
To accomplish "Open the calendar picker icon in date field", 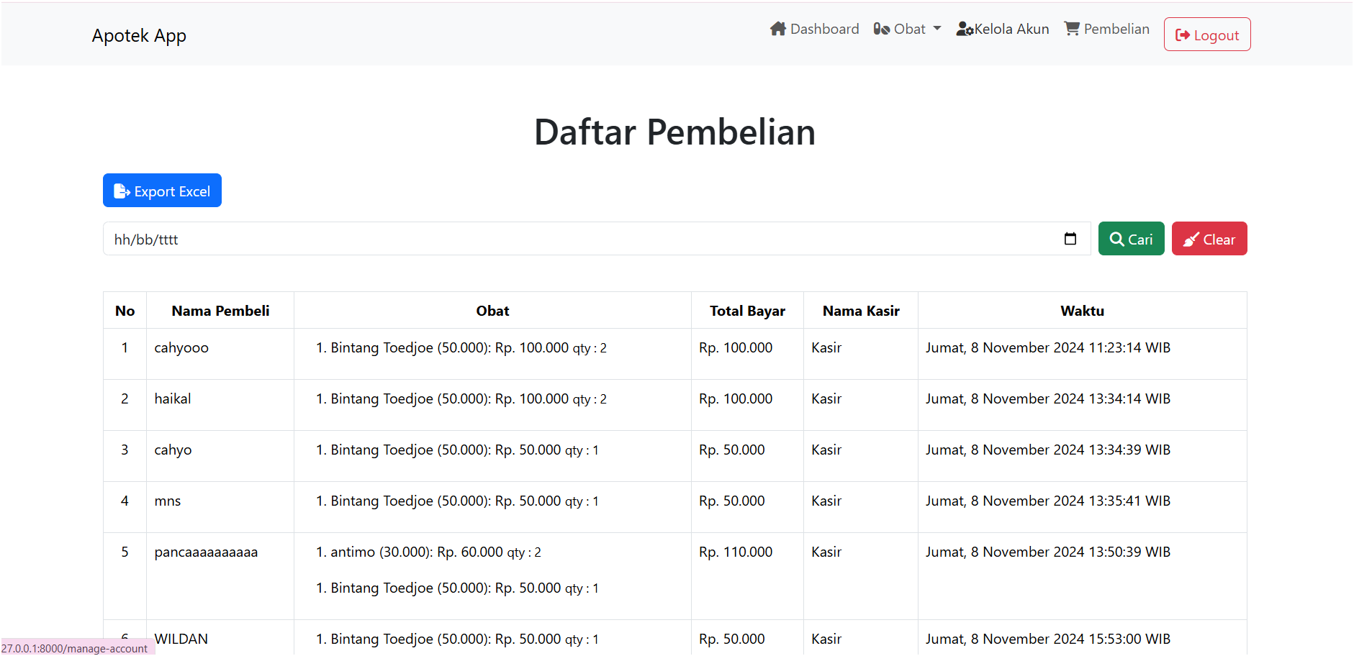I will (x=1070, y=239).
